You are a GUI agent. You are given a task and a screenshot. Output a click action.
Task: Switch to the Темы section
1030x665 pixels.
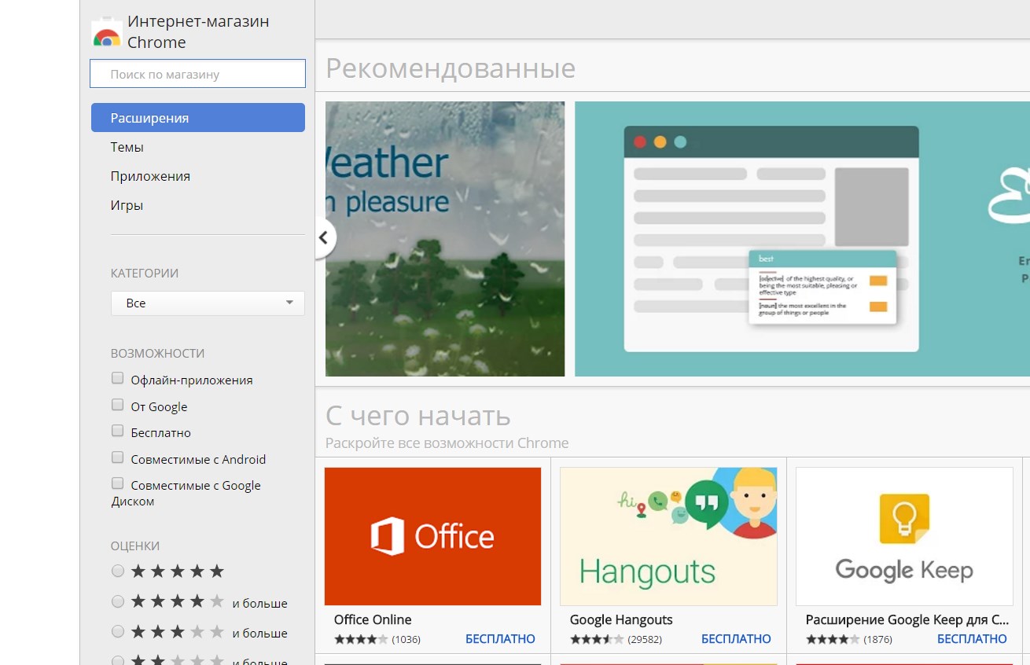[127, 147]
